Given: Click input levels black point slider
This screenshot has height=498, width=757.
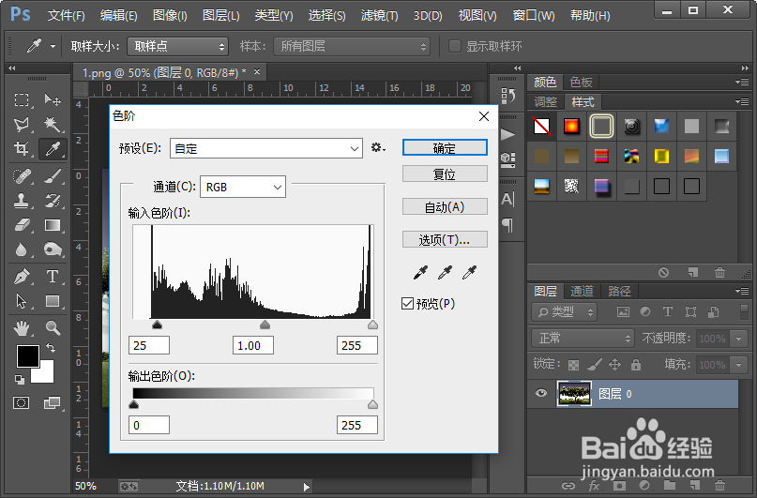Looking at the screenshot, I should click(x=157, y=324).
